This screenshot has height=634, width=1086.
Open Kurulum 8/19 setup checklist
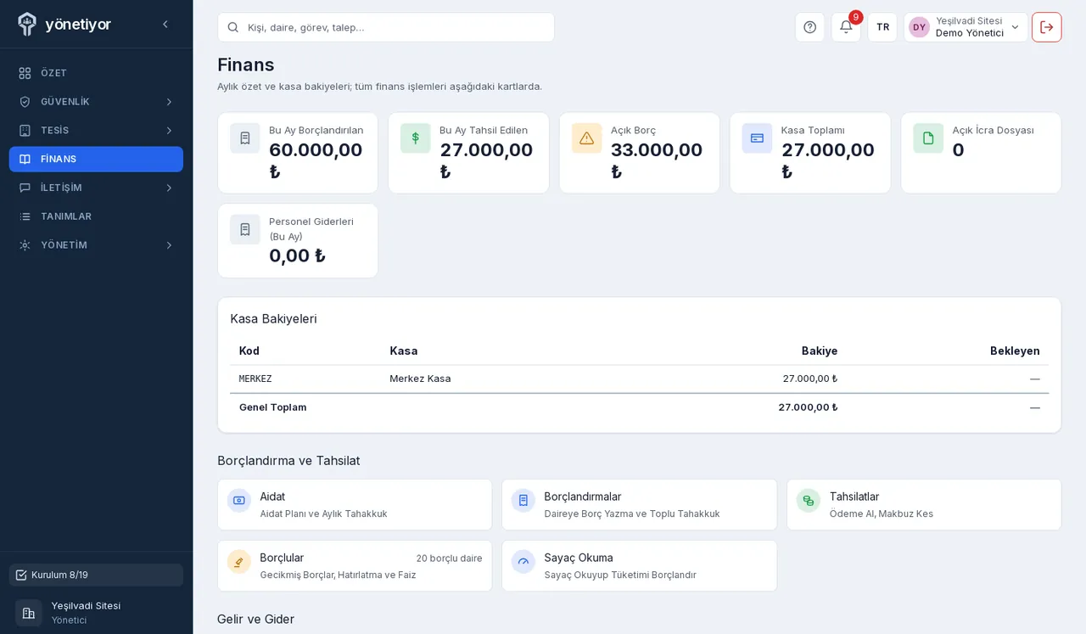tap(96, 575)
